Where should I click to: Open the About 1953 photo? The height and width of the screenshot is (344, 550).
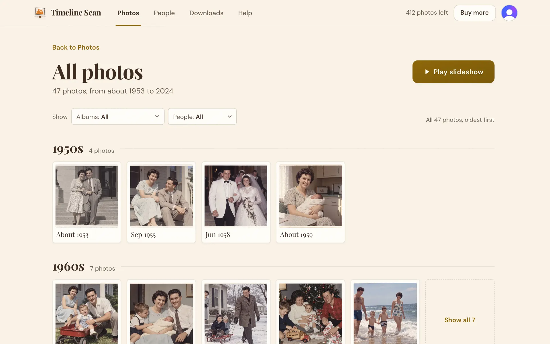pyautogui.click(x=87, y=202)
